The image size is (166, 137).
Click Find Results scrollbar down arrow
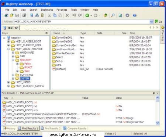point(158,123)
